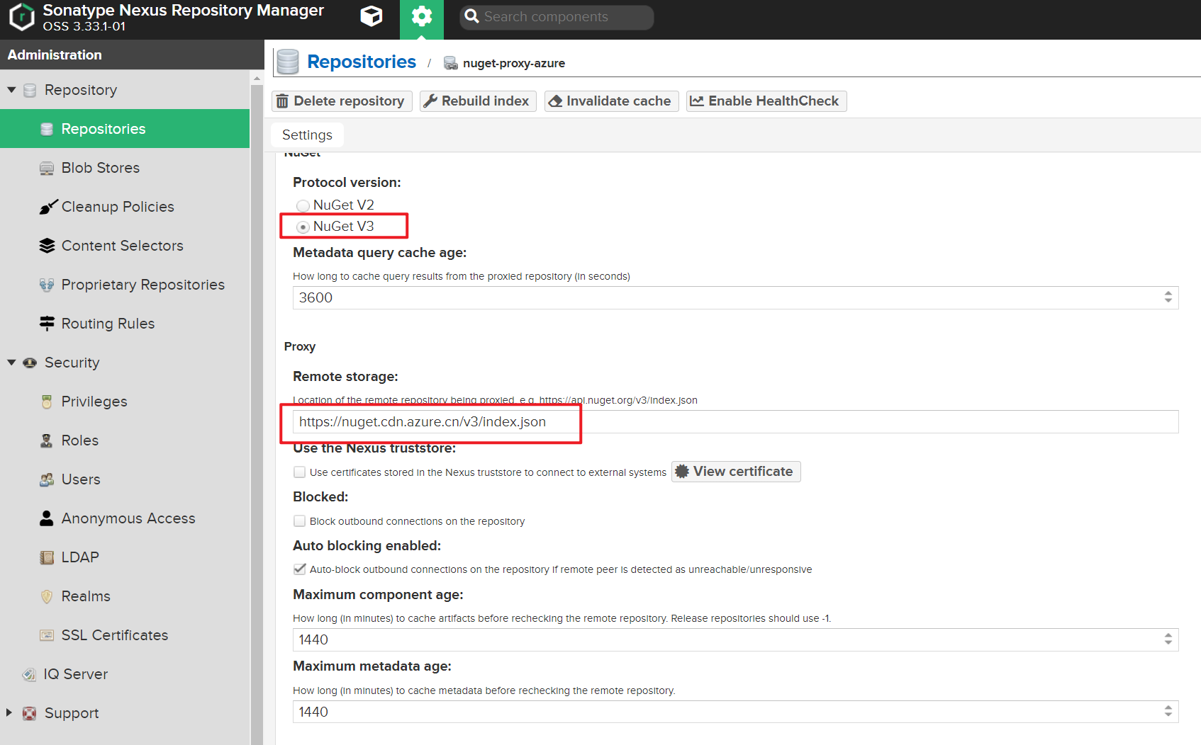Open Blob Stores in the sidebar
Viewport: 1201px width, 745px height.
pyautogui.click(x=125, y=168)
